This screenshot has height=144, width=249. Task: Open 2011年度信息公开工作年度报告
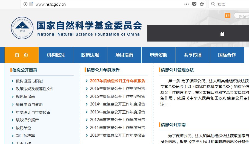click(x=118, y=128)
